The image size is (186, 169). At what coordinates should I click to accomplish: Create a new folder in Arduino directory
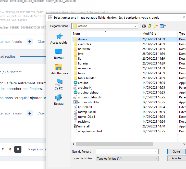click(156, 26)
